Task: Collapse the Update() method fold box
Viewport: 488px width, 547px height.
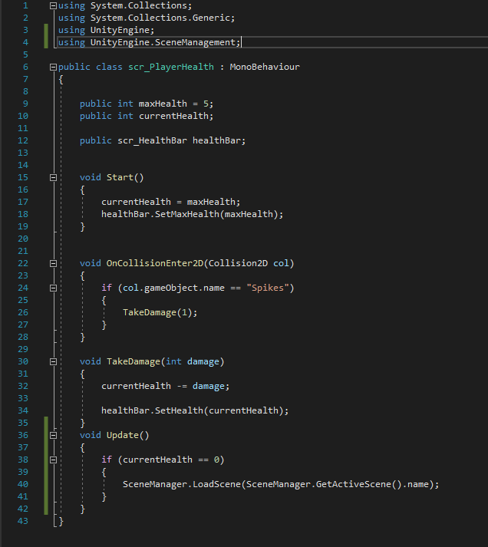Action: coord(53,435)
